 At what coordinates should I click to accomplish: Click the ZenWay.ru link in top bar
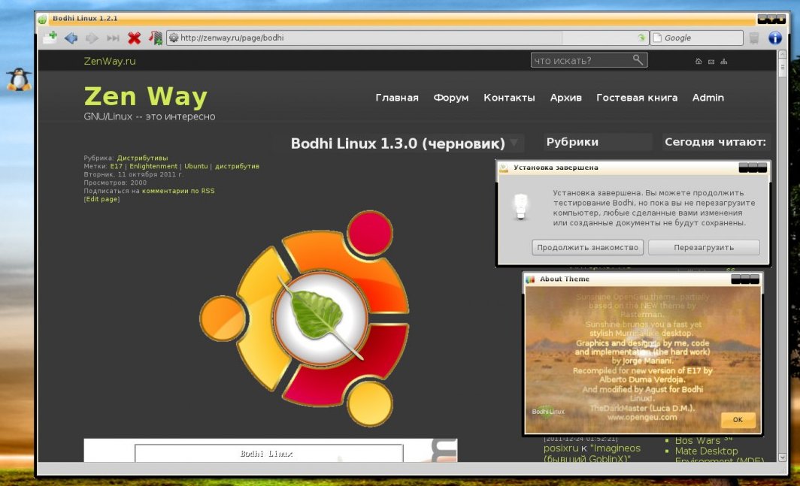(110, 61)
